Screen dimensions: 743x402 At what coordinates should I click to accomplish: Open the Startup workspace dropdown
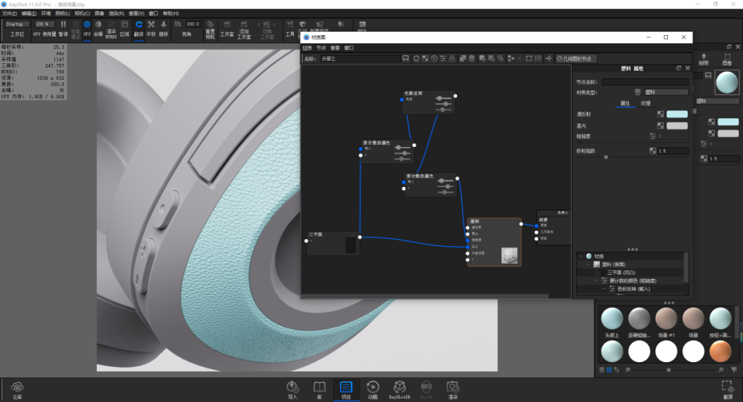pyautogui.click(x=17, y=24)
